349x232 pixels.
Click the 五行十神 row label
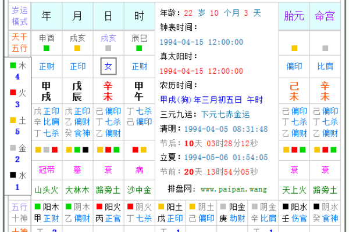(x=20, y=213)
